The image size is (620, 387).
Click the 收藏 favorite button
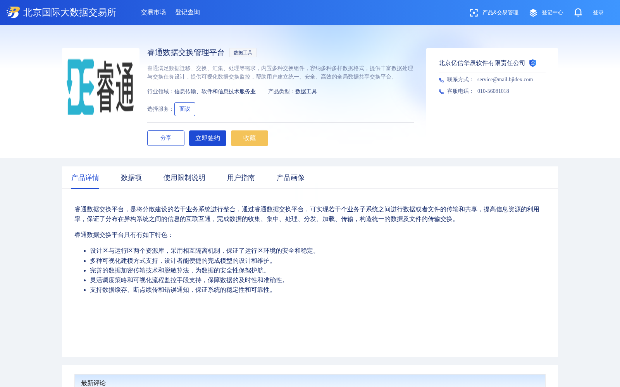tap(250, 138)
